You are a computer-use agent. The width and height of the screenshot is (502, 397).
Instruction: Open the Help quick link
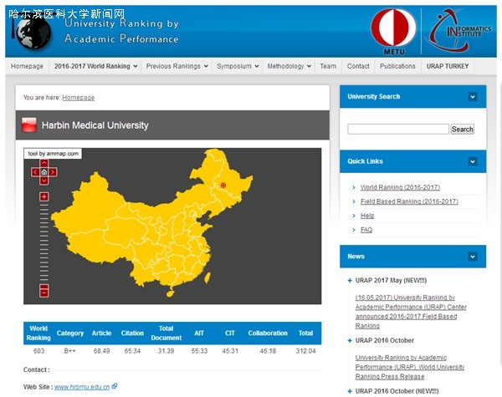pos(367,216)
